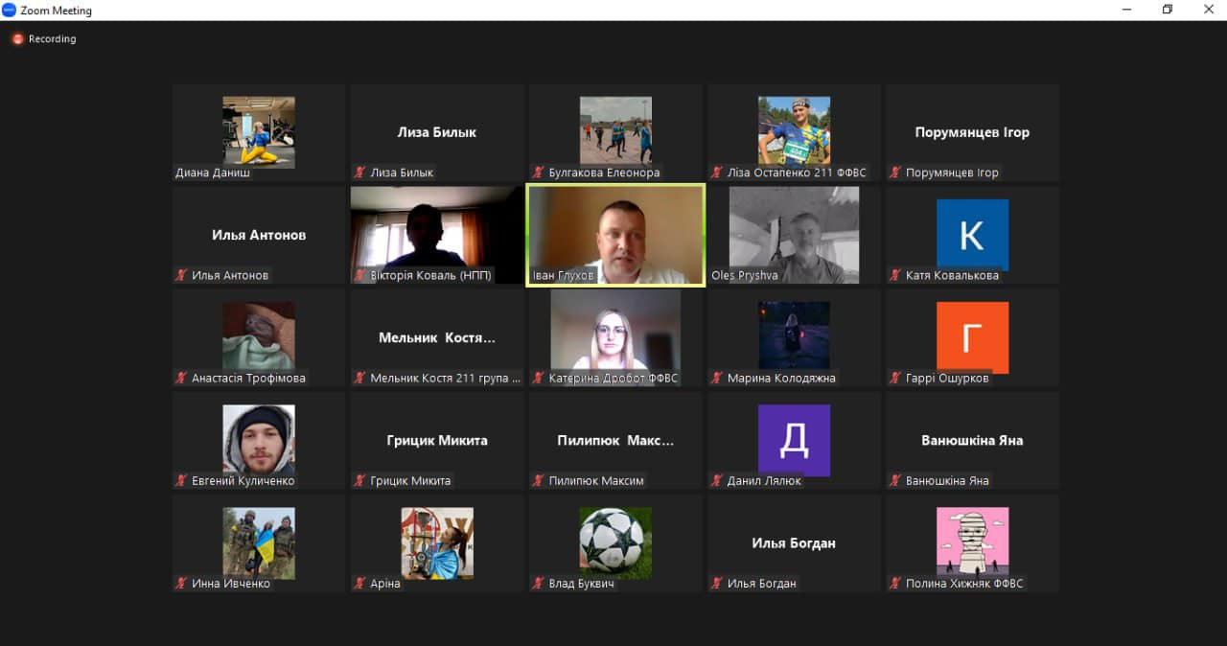The width and height of the screenshot is (1227, 646).
Task: Click the Zoom logo in the title bar
Action: [9, 11]
